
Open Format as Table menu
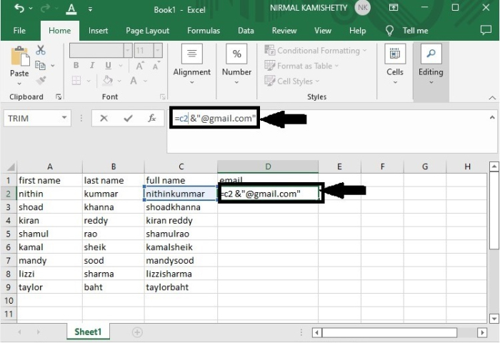301,66
